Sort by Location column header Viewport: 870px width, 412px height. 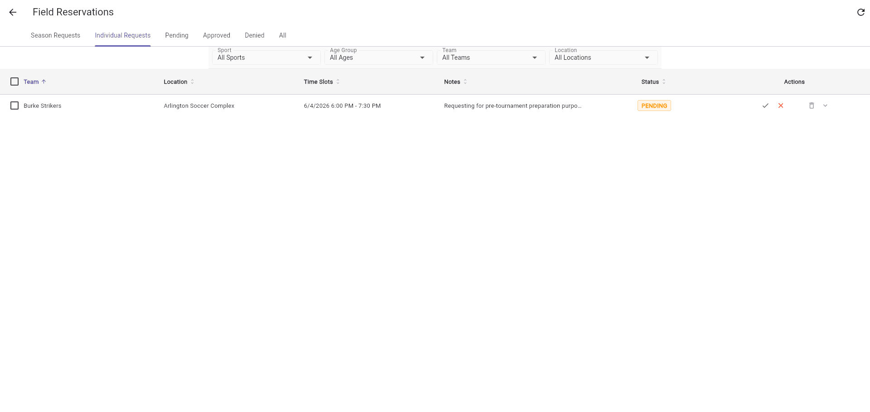(x=175, y=82)
